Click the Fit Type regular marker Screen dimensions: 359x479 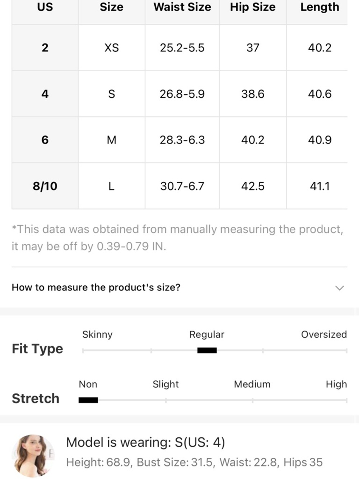coord(207,350)
